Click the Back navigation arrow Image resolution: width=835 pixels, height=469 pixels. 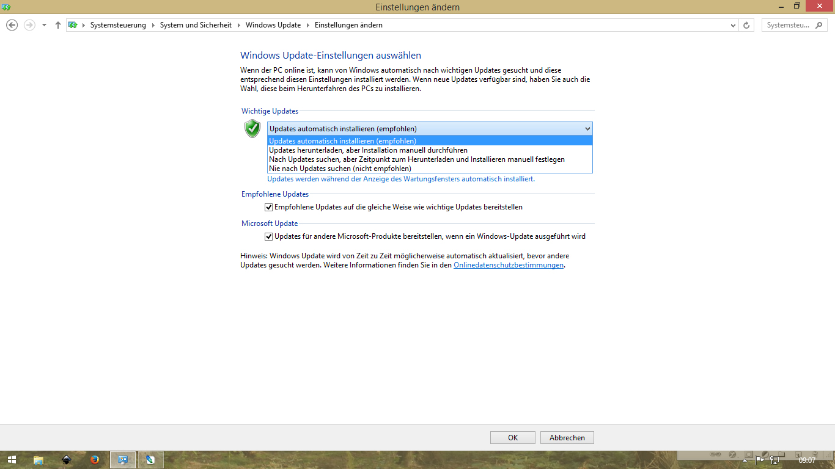click(x=12, y=25)
